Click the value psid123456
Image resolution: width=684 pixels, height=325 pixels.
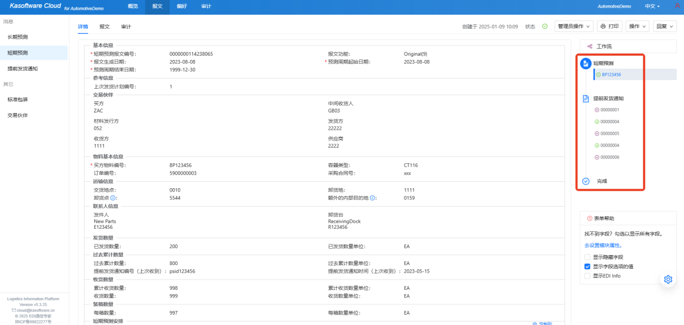tap(182, 271)
